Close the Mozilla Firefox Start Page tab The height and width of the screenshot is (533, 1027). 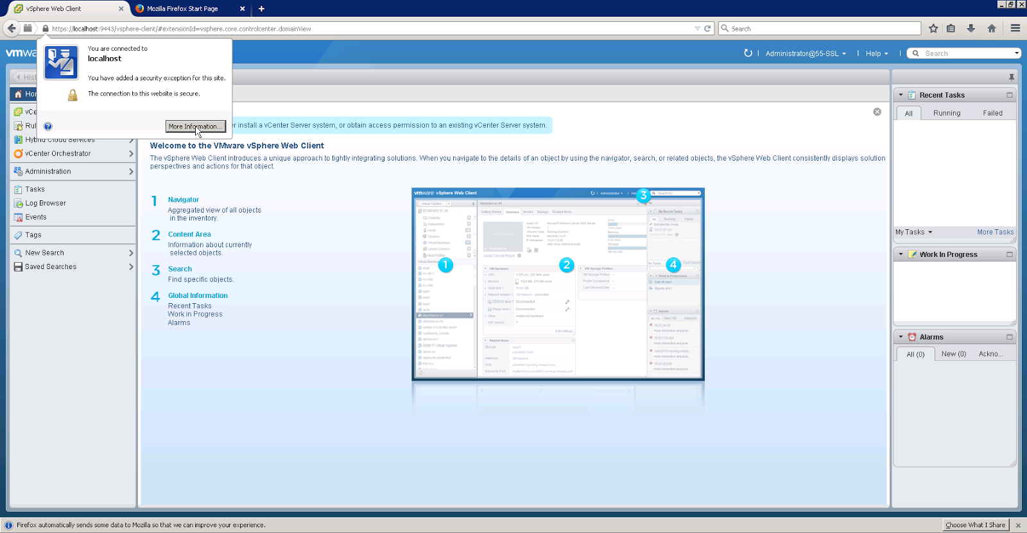pos(242,9)
